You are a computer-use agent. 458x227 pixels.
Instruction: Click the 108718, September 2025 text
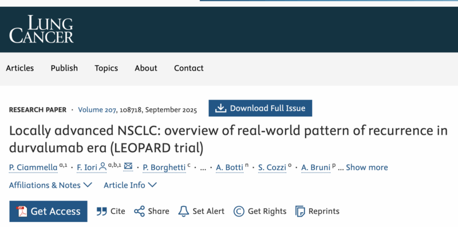tap(159, 109)
